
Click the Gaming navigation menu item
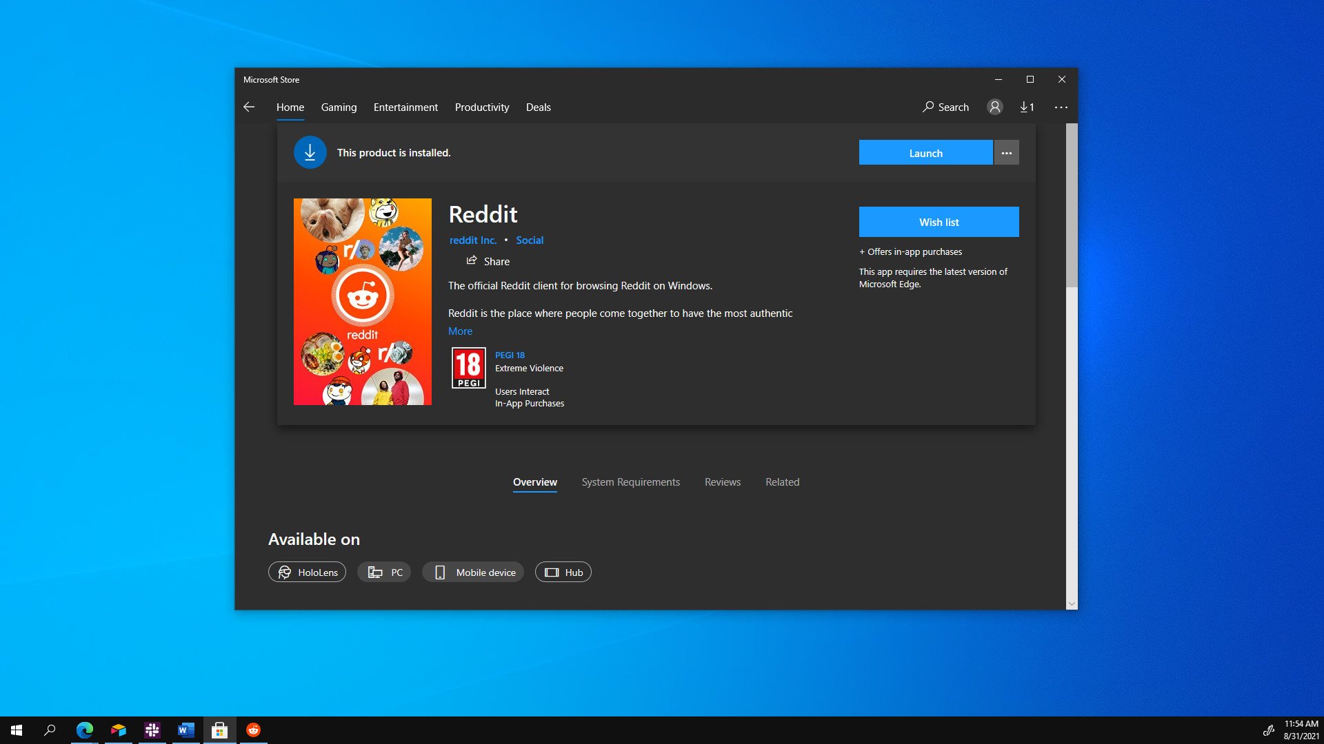(x=339, y=107)
